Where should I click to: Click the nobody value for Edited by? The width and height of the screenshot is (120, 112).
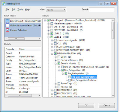pos(24,88)
